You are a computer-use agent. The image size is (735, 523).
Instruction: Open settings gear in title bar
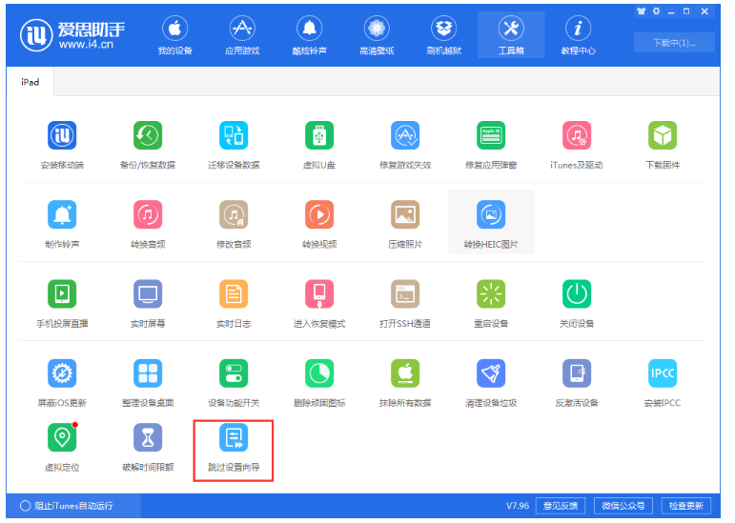pos(656,11)
